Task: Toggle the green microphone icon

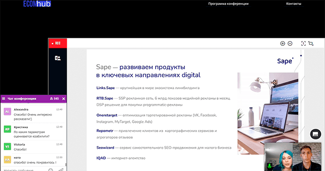Action: (x=269, y=166)
